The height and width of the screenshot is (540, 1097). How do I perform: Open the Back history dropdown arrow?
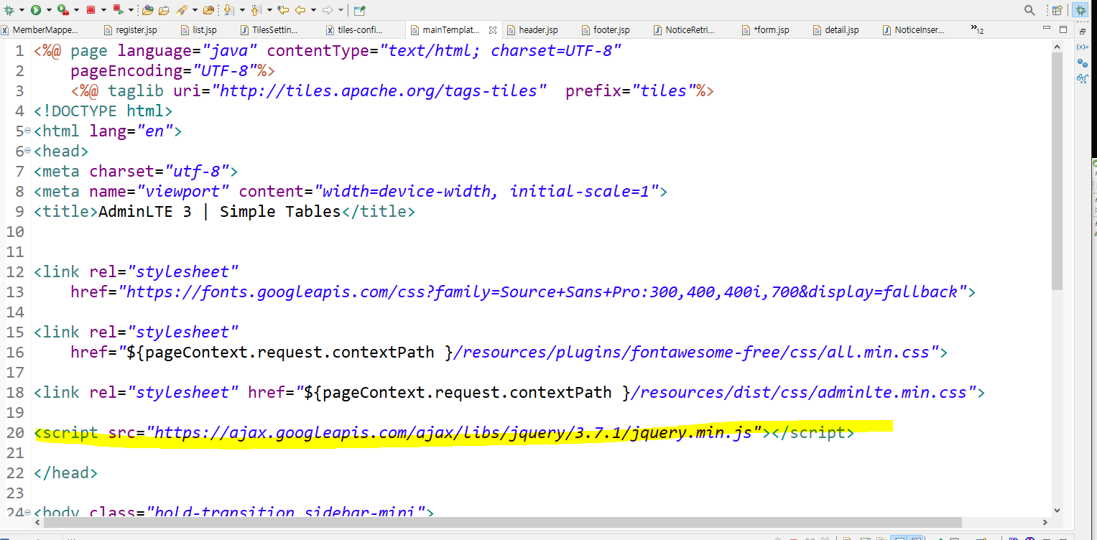coord(314,10)
